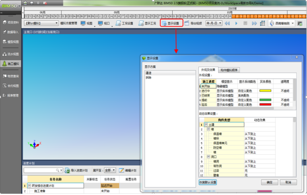Click the 编辑计划 button

click(128, 170)
